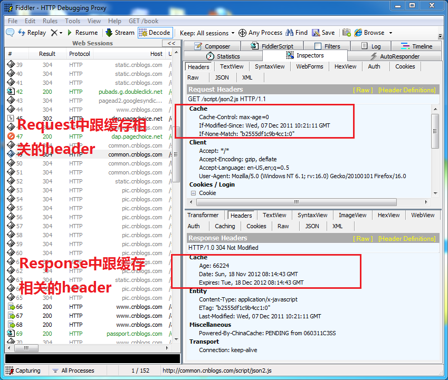Switch to the AutoResponder tab
This screenshot has height=380, width=448.
tap(394, 56)
